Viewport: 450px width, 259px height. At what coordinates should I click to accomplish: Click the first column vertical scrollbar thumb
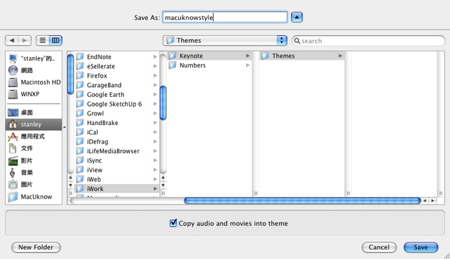70,74
